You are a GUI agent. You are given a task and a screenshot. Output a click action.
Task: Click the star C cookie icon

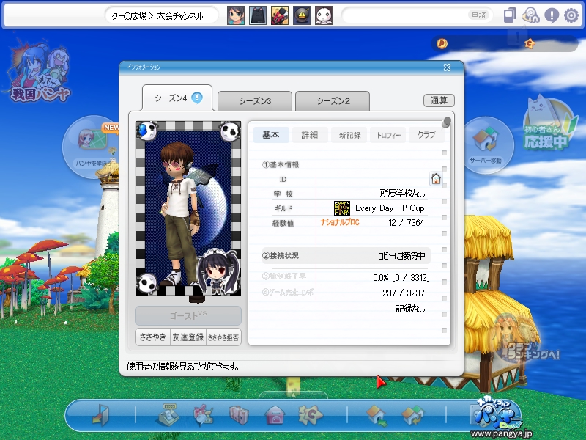pos(530,44)
